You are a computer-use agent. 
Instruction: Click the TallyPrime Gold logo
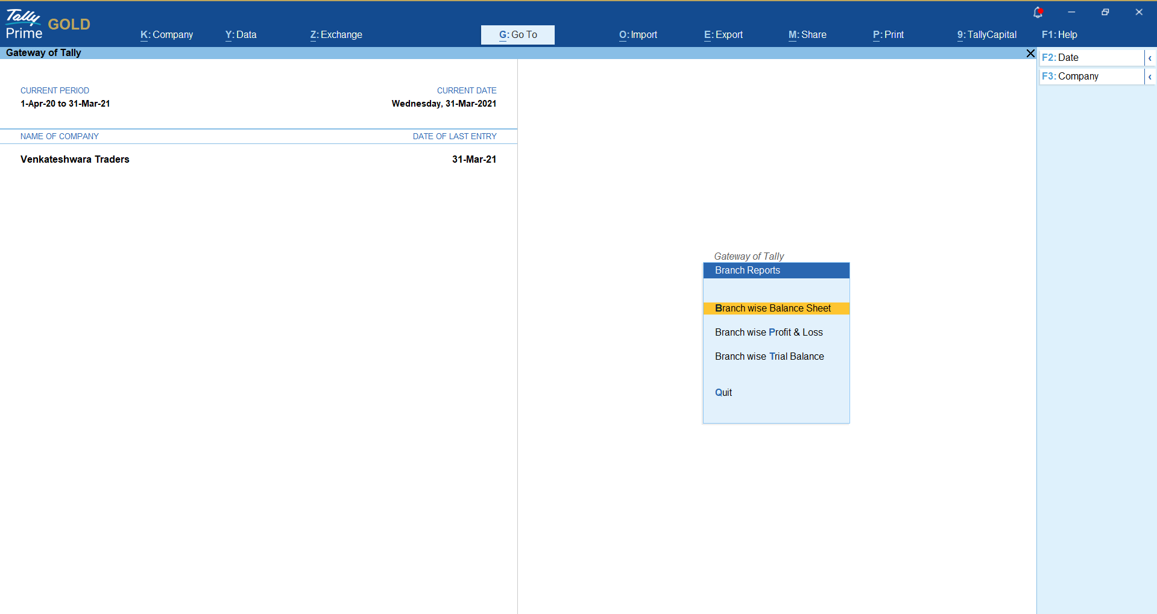[48, 25]
